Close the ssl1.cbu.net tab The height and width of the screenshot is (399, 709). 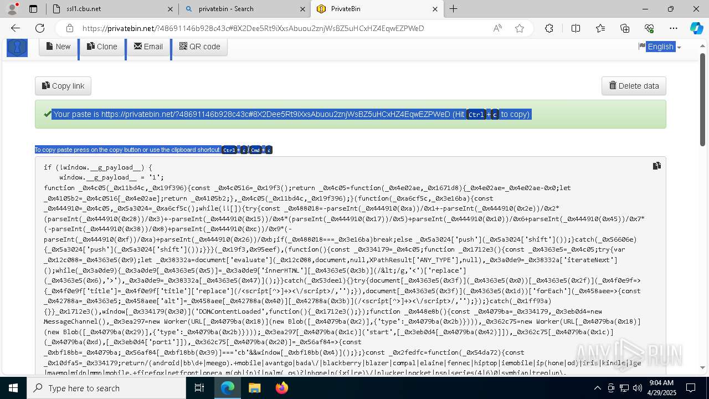tap(170, 9)
